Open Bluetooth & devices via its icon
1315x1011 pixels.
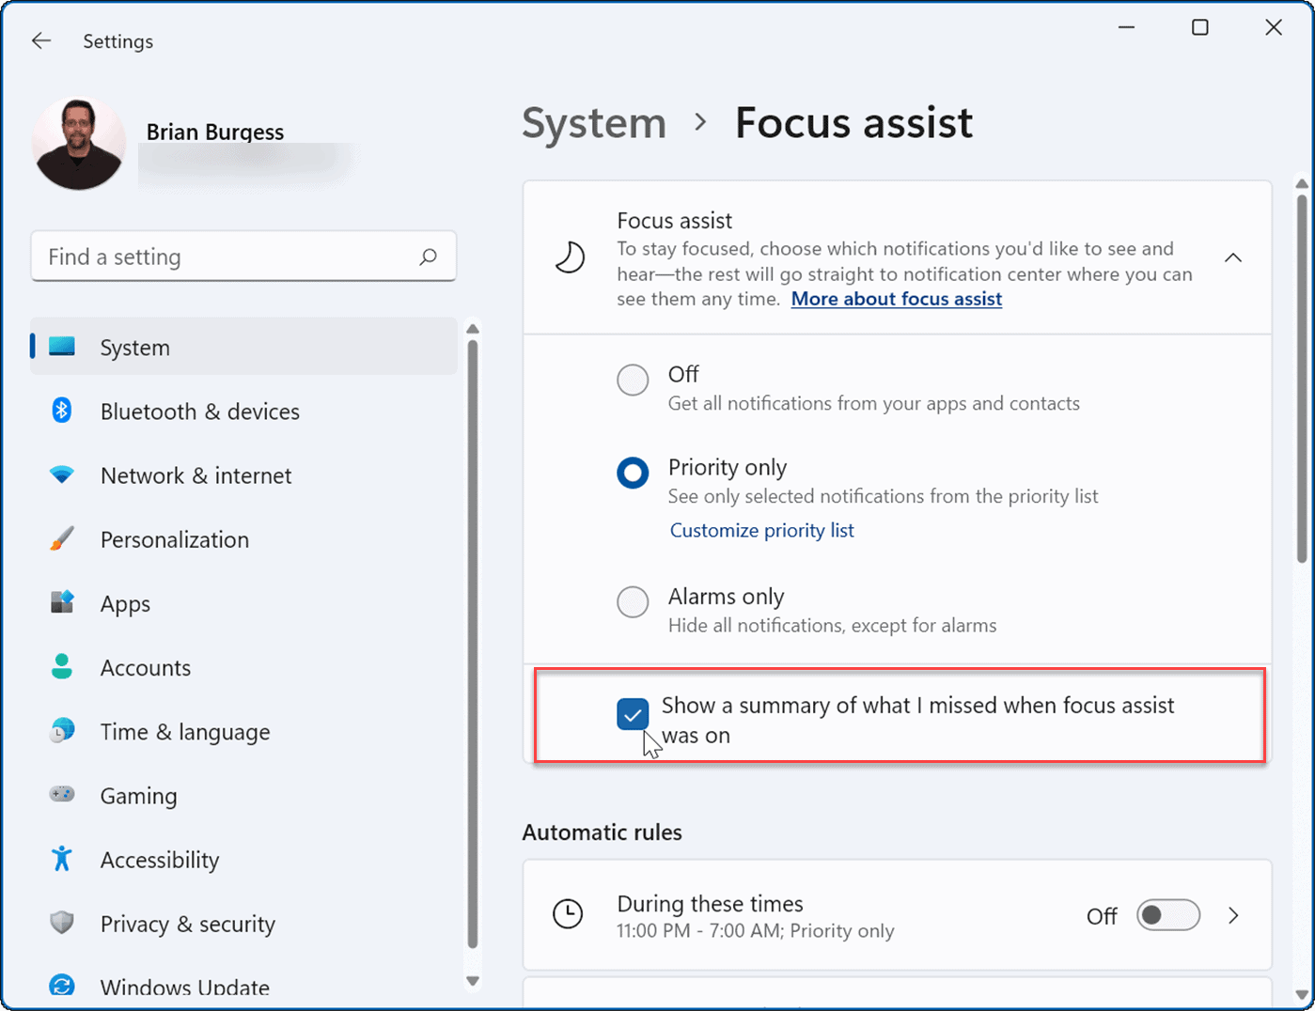61,411
